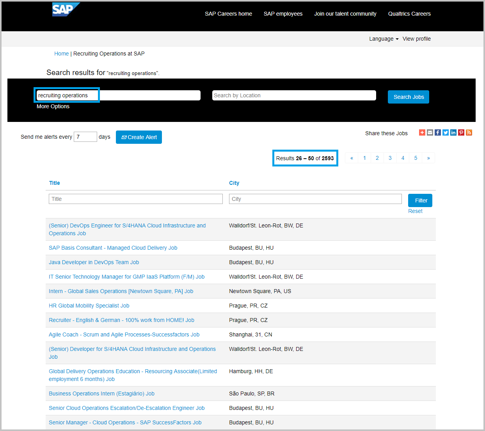Open Senior Cloud Operations Escalation job

[x=127, y=408]
